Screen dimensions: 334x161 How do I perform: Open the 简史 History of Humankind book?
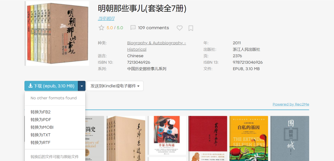pos(95,138)
